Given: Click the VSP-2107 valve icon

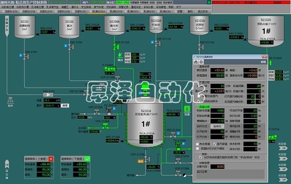Looking at the screenshot, I should [x=26, y=57].
